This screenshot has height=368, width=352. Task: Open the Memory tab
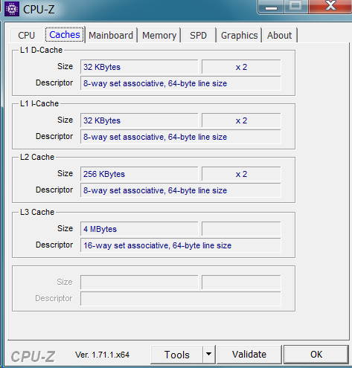pos(159,36)
